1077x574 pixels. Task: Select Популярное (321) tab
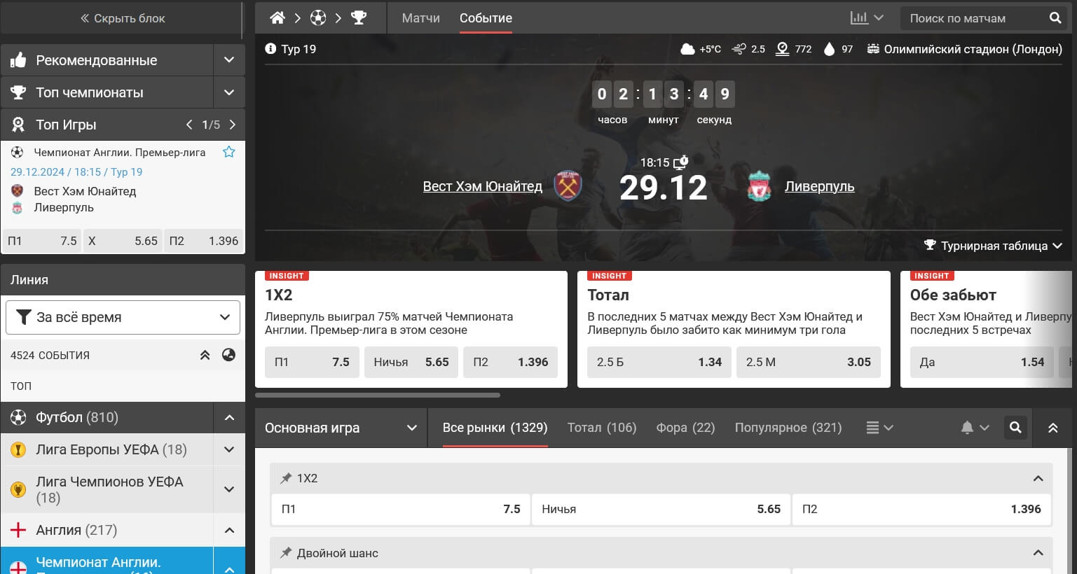tap(788, 428)
